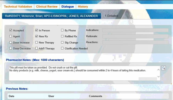Enable the Agent checkbox
The image size is (173, 100).
tap(11, 36)
